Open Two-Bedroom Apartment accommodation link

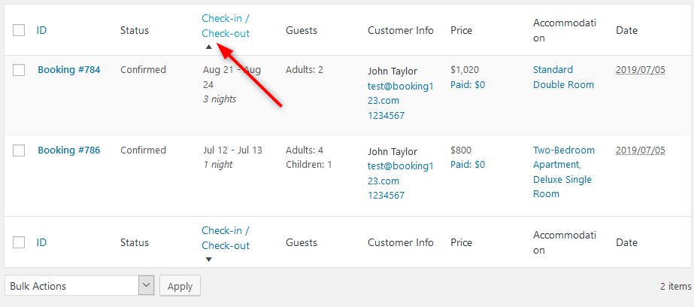564,157
